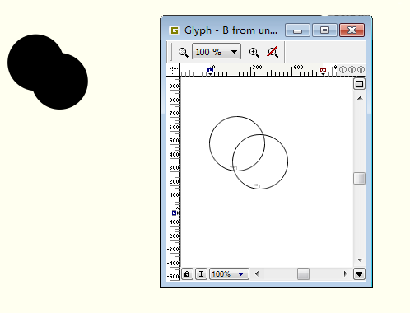Click the zoom in magnifier icon

tap(254, 52)
